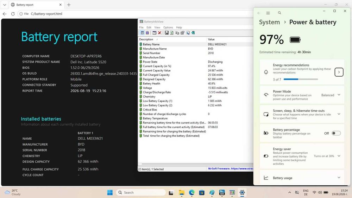Open the Edit menu in BatteryInfoView

point(149,27)
